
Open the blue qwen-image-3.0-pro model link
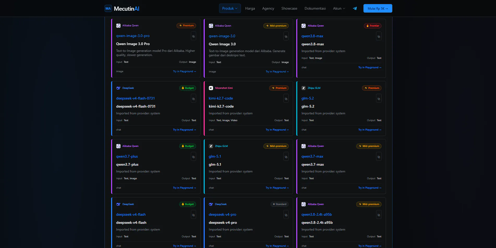click(133, 36)
